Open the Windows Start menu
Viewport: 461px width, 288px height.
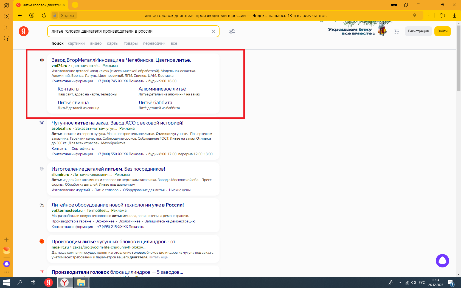(7, 283)
